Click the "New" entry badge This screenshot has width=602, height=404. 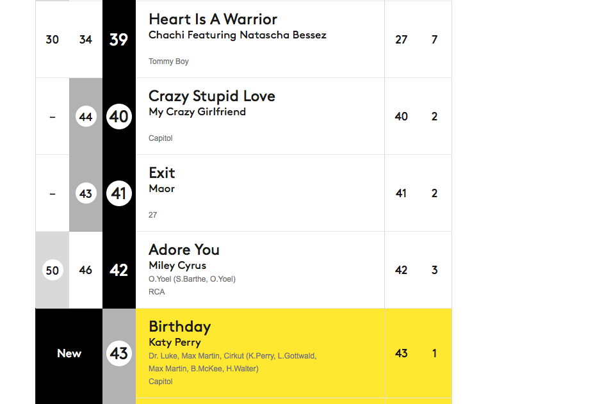pos(69,353)
